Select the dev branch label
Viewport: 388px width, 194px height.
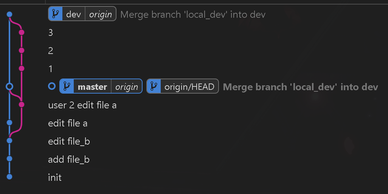click(x=73, y=14)
